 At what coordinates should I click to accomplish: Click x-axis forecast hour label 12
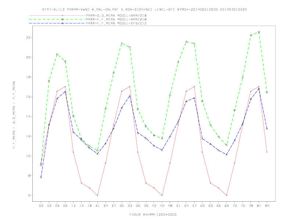click(73, 206)
